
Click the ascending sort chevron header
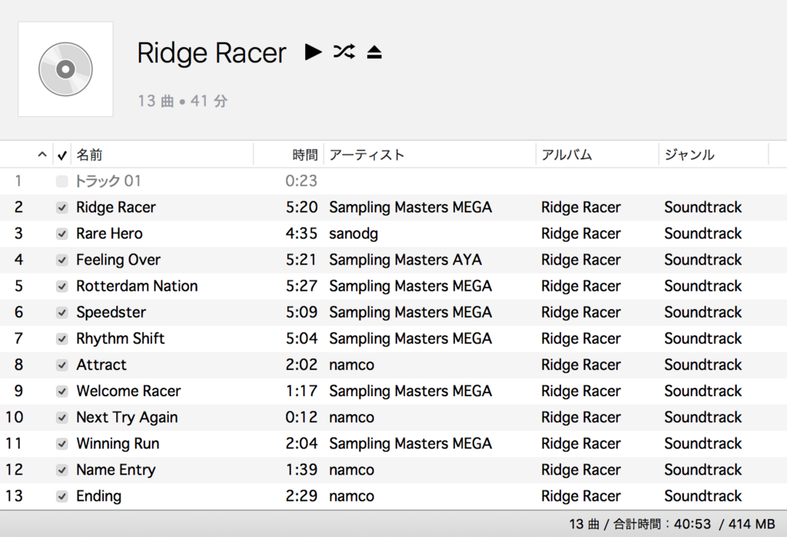(43, 154)
